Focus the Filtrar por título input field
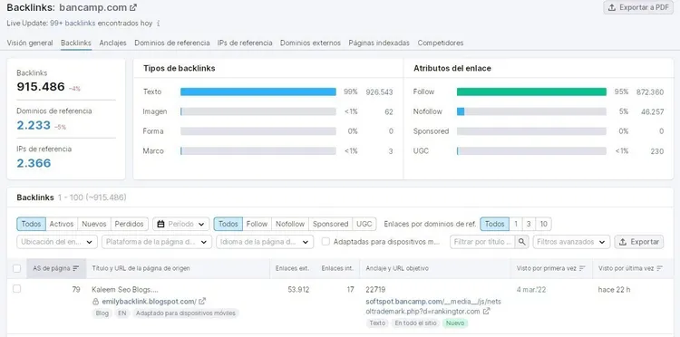680x337 pixels. [x=482, y=242]
